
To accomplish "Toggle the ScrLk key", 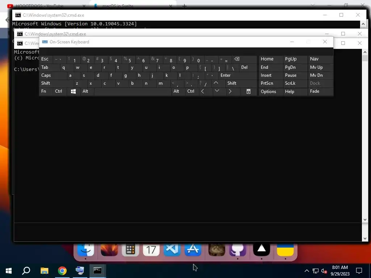I will point(295,83).
